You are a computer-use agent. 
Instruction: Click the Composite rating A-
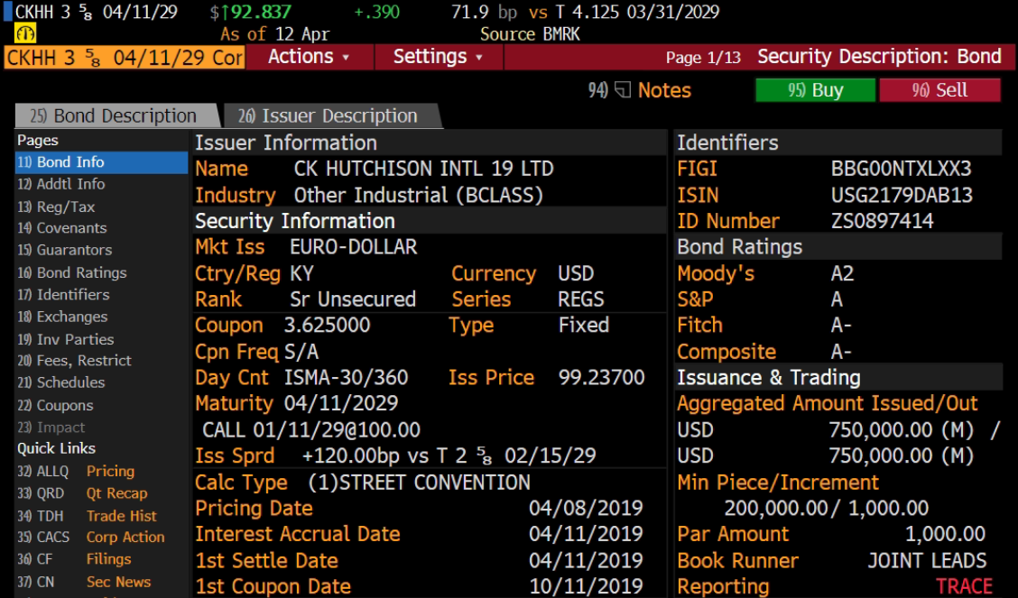point(841,352)
